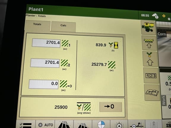Select area counter 2 field showing 2701.4

click(45, 63)
